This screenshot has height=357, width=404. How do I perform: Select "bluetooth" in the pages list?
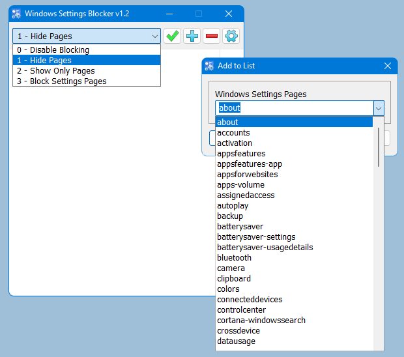pos(234,258)
